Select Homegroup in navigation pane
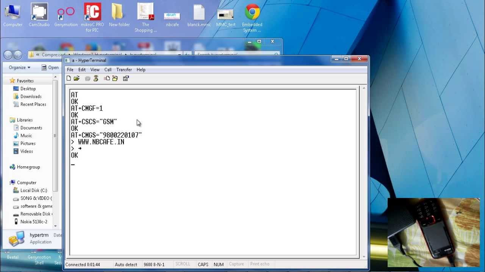 pos(25,167)
